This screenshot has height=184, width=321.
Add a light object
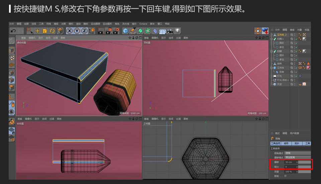pos(178,31)
